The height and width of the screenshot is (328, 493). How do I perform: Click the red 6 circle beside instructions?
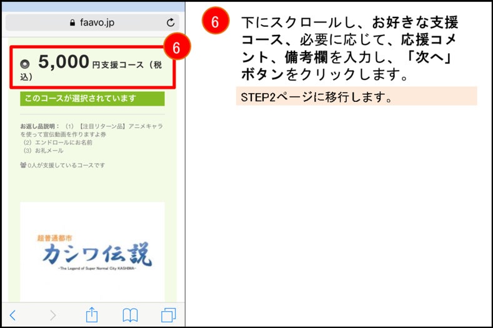pyautogui.click(x=216, y=21)
